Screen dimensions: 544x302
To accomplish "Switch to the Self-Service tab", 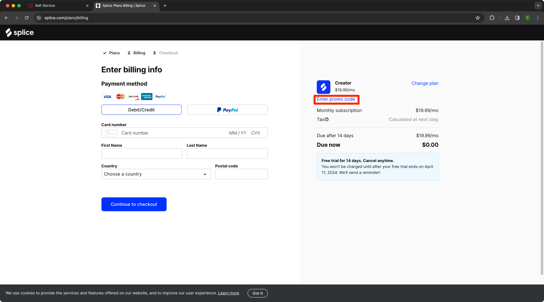I will 59,6.
